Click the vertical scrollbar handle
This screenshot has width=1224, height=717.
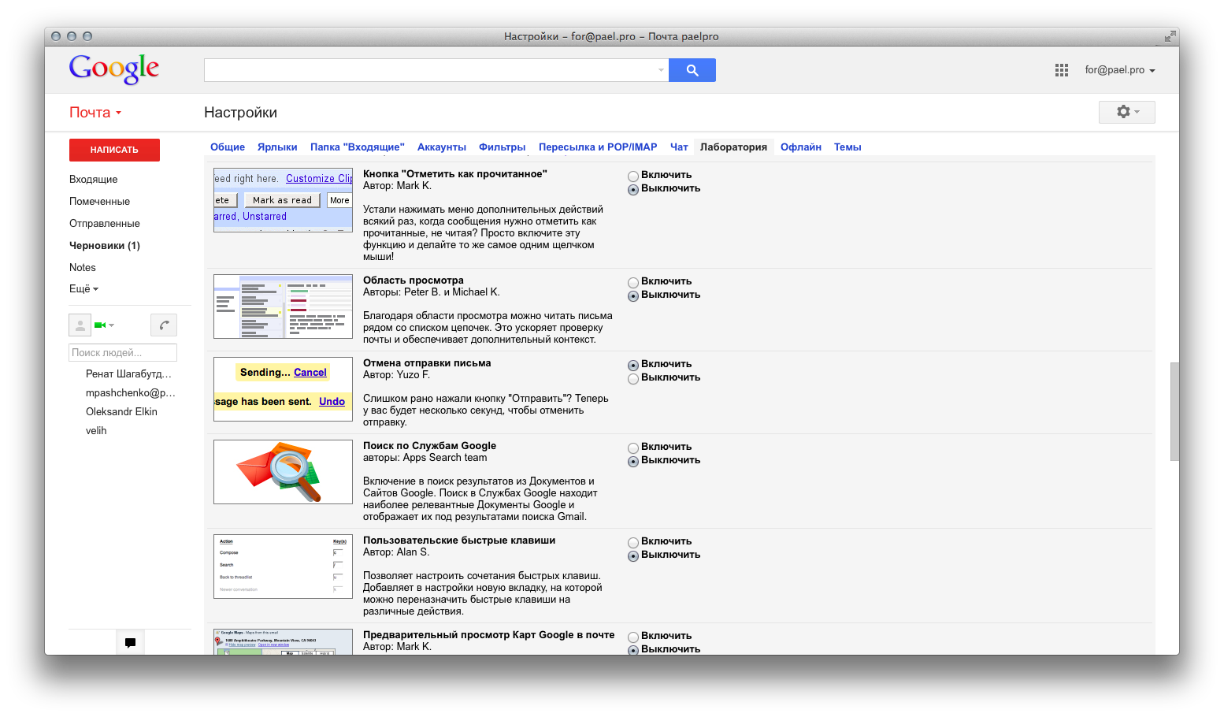[x=1174, y=411]
